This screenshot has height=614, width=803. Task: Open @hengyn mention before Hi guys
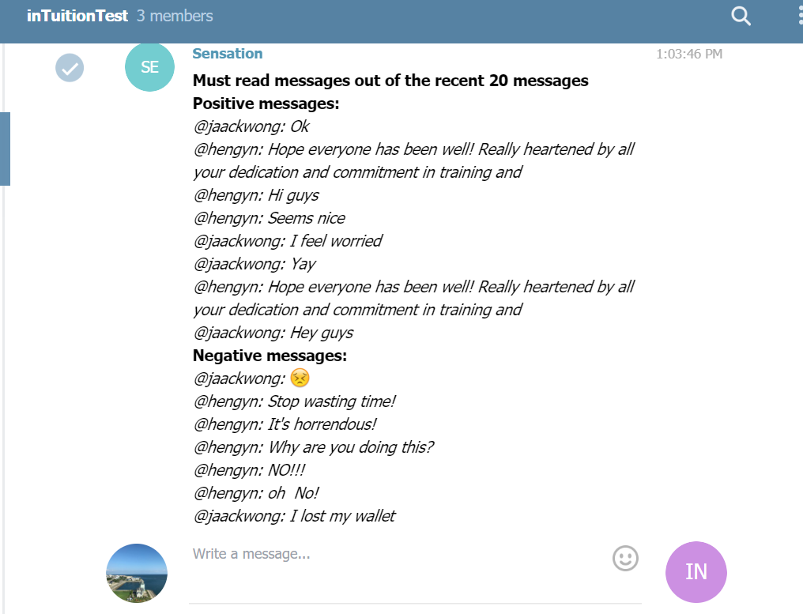[x=228, y=195]
